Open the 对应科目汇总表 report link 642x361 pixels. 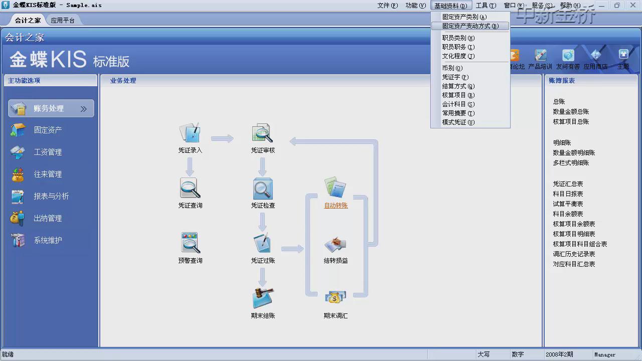pos(574,264)
